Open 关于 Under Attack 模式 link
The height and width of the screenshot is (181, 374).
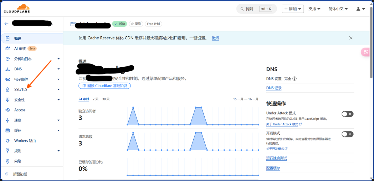click(x=284, y=124)
